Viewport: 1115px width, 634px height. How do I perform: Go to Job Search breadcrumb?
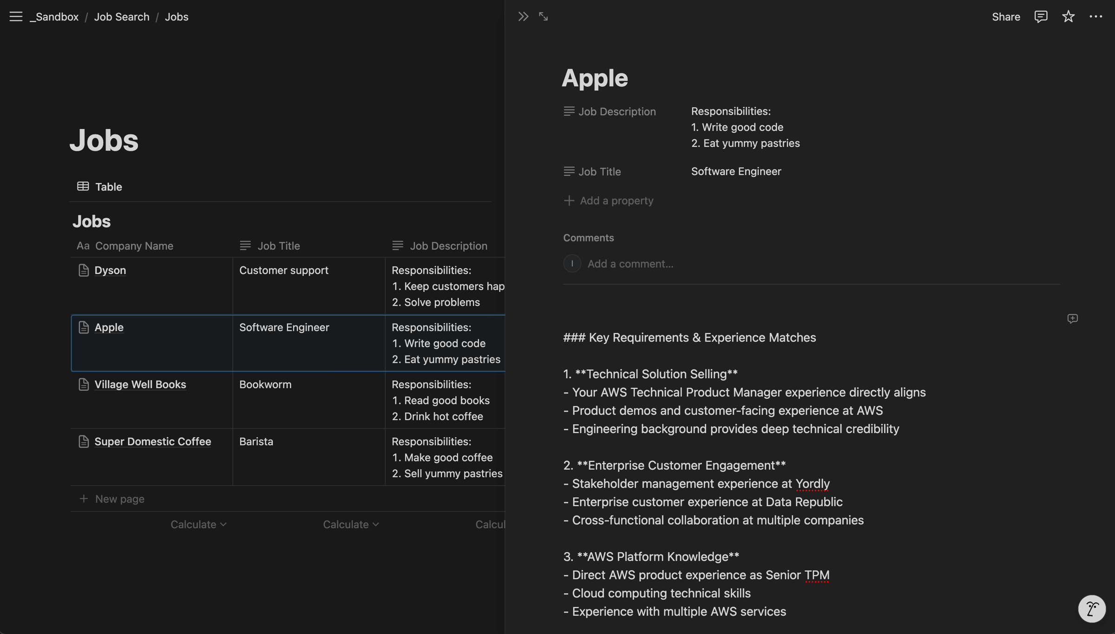[x=122, y=17]
